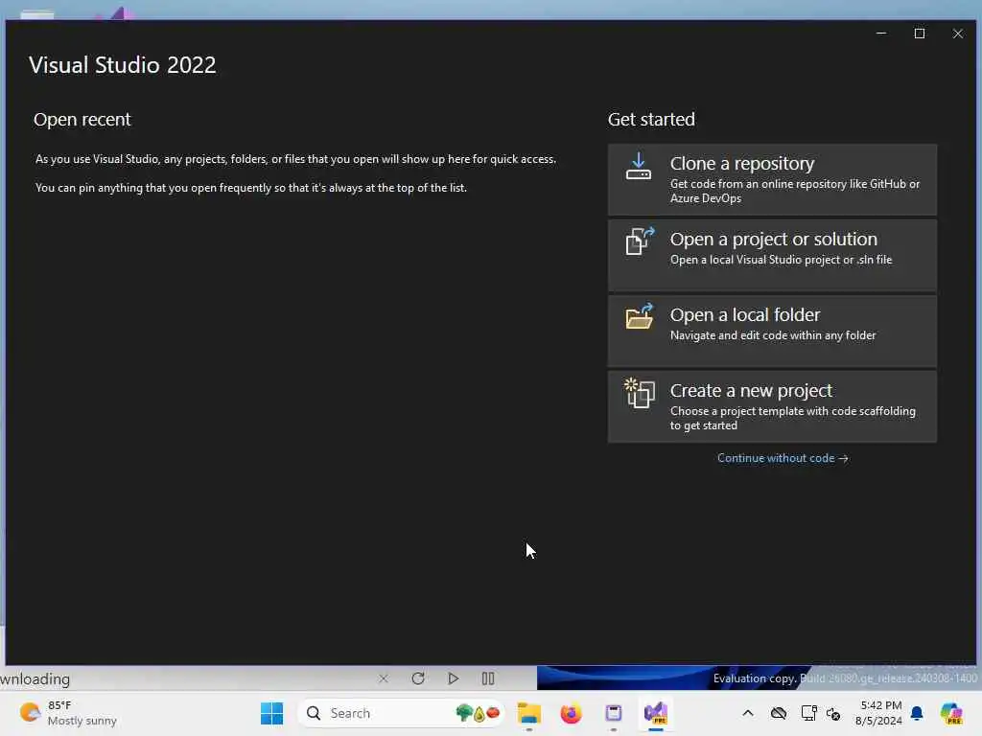Click the muted volume tray icon
The height and width of the screenshot is (736, 982).
[x=833, y=713]
